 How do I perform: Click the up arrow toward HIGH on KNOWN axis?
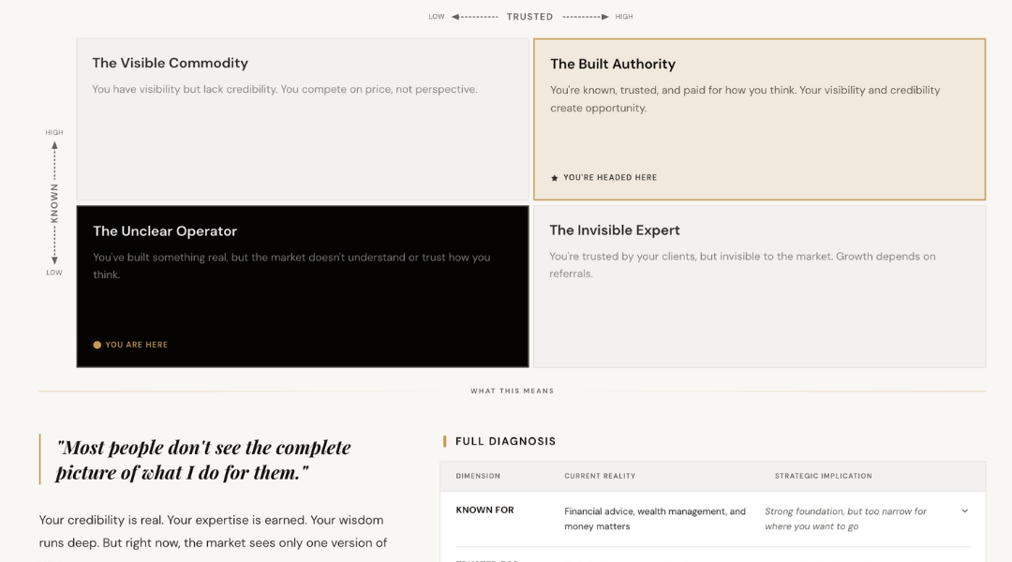click(54, 161)
